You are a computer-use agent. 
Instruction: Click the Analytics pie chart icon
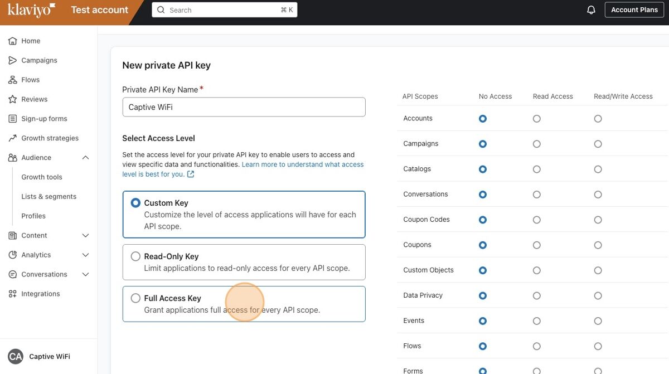pos(13,255)
